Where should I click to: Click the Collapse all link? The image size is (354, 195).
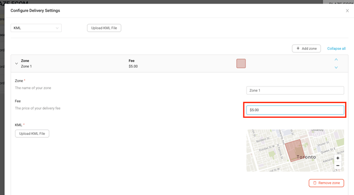[x=337, y=48]
